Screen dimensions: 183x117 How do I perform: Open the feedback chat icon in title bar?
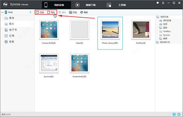tap(158, 3)
